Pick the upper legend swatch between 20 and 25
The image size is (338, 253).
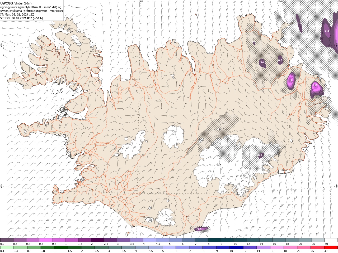pyautogui.click(x=305, y=240)
